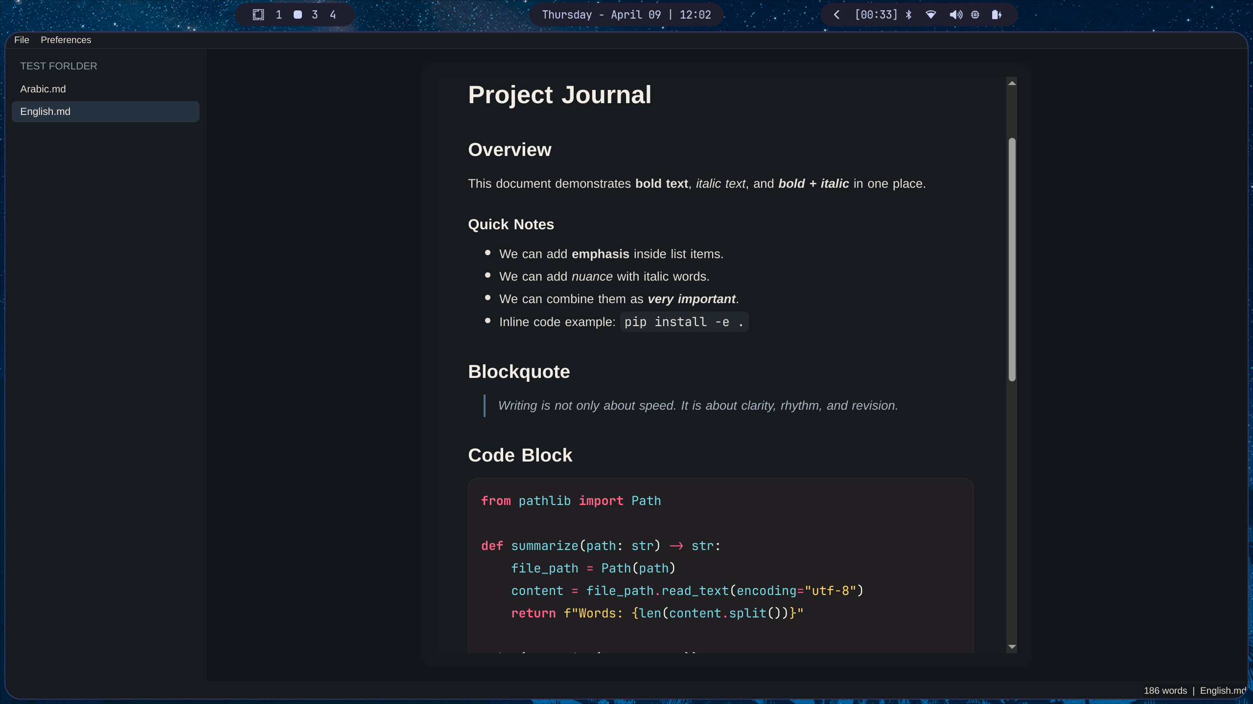Click the volume speaker icon
1253x704 pixels.
[954, 15]
